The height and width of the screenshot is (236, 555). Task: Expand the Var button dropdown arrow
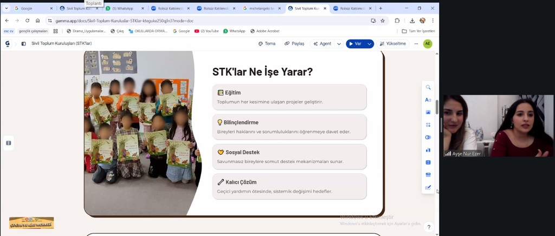click(369, 44)
